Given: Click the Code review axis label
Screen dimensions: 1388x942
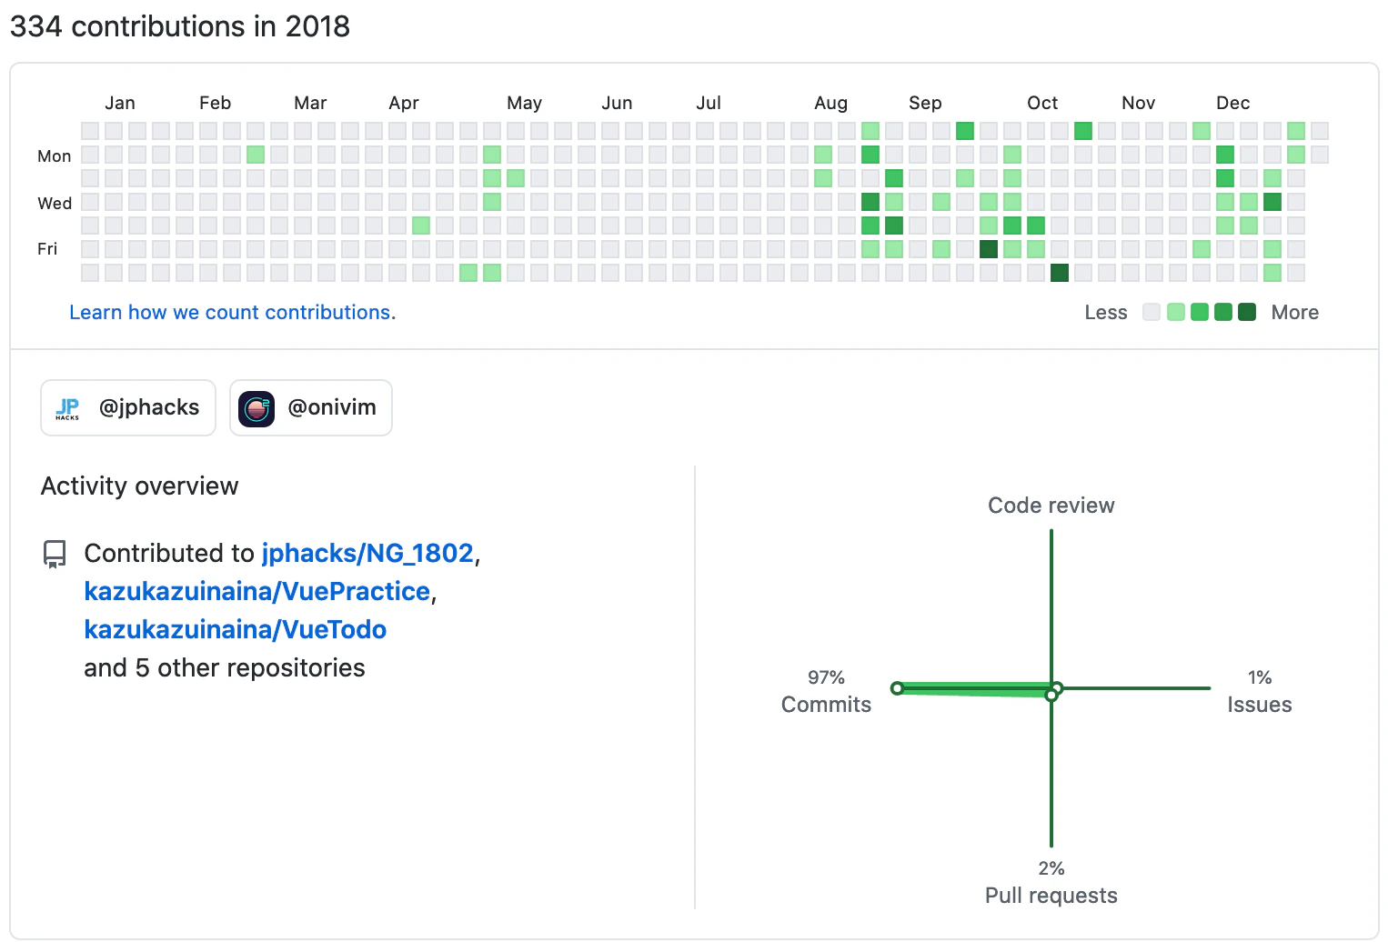Looking at the screenshot, I should point(1051,506).
